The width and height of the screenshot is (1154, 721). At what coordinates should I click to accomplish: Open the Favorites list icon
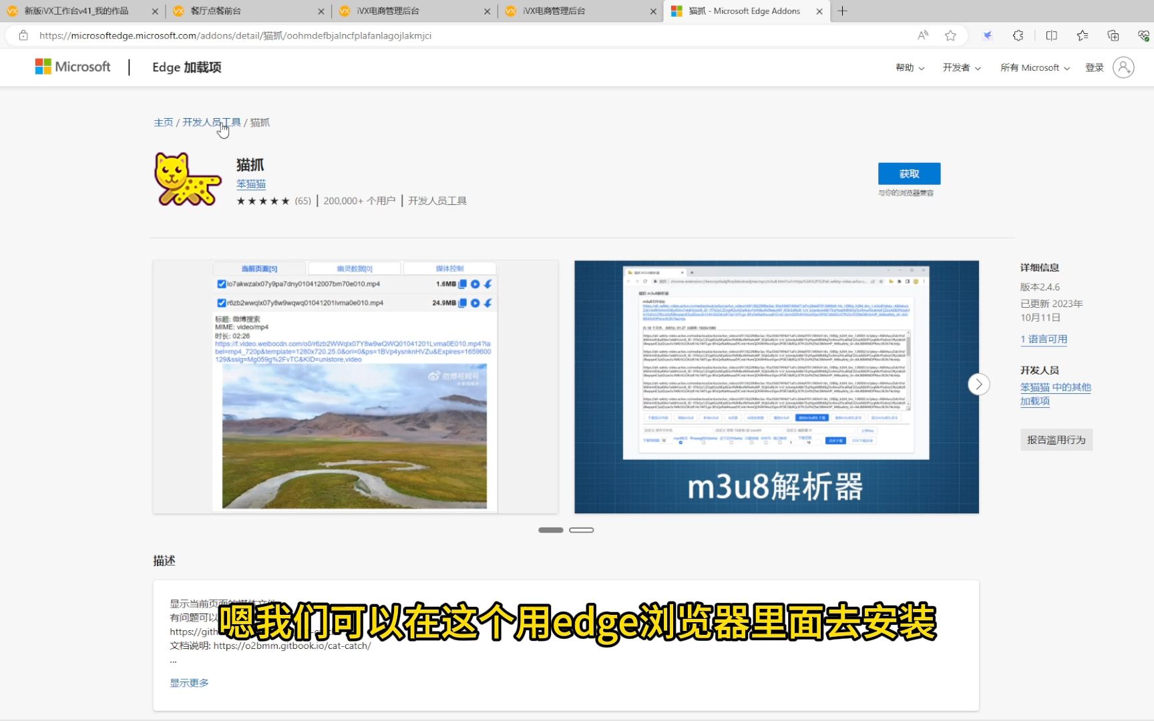tap(1083, 35)
